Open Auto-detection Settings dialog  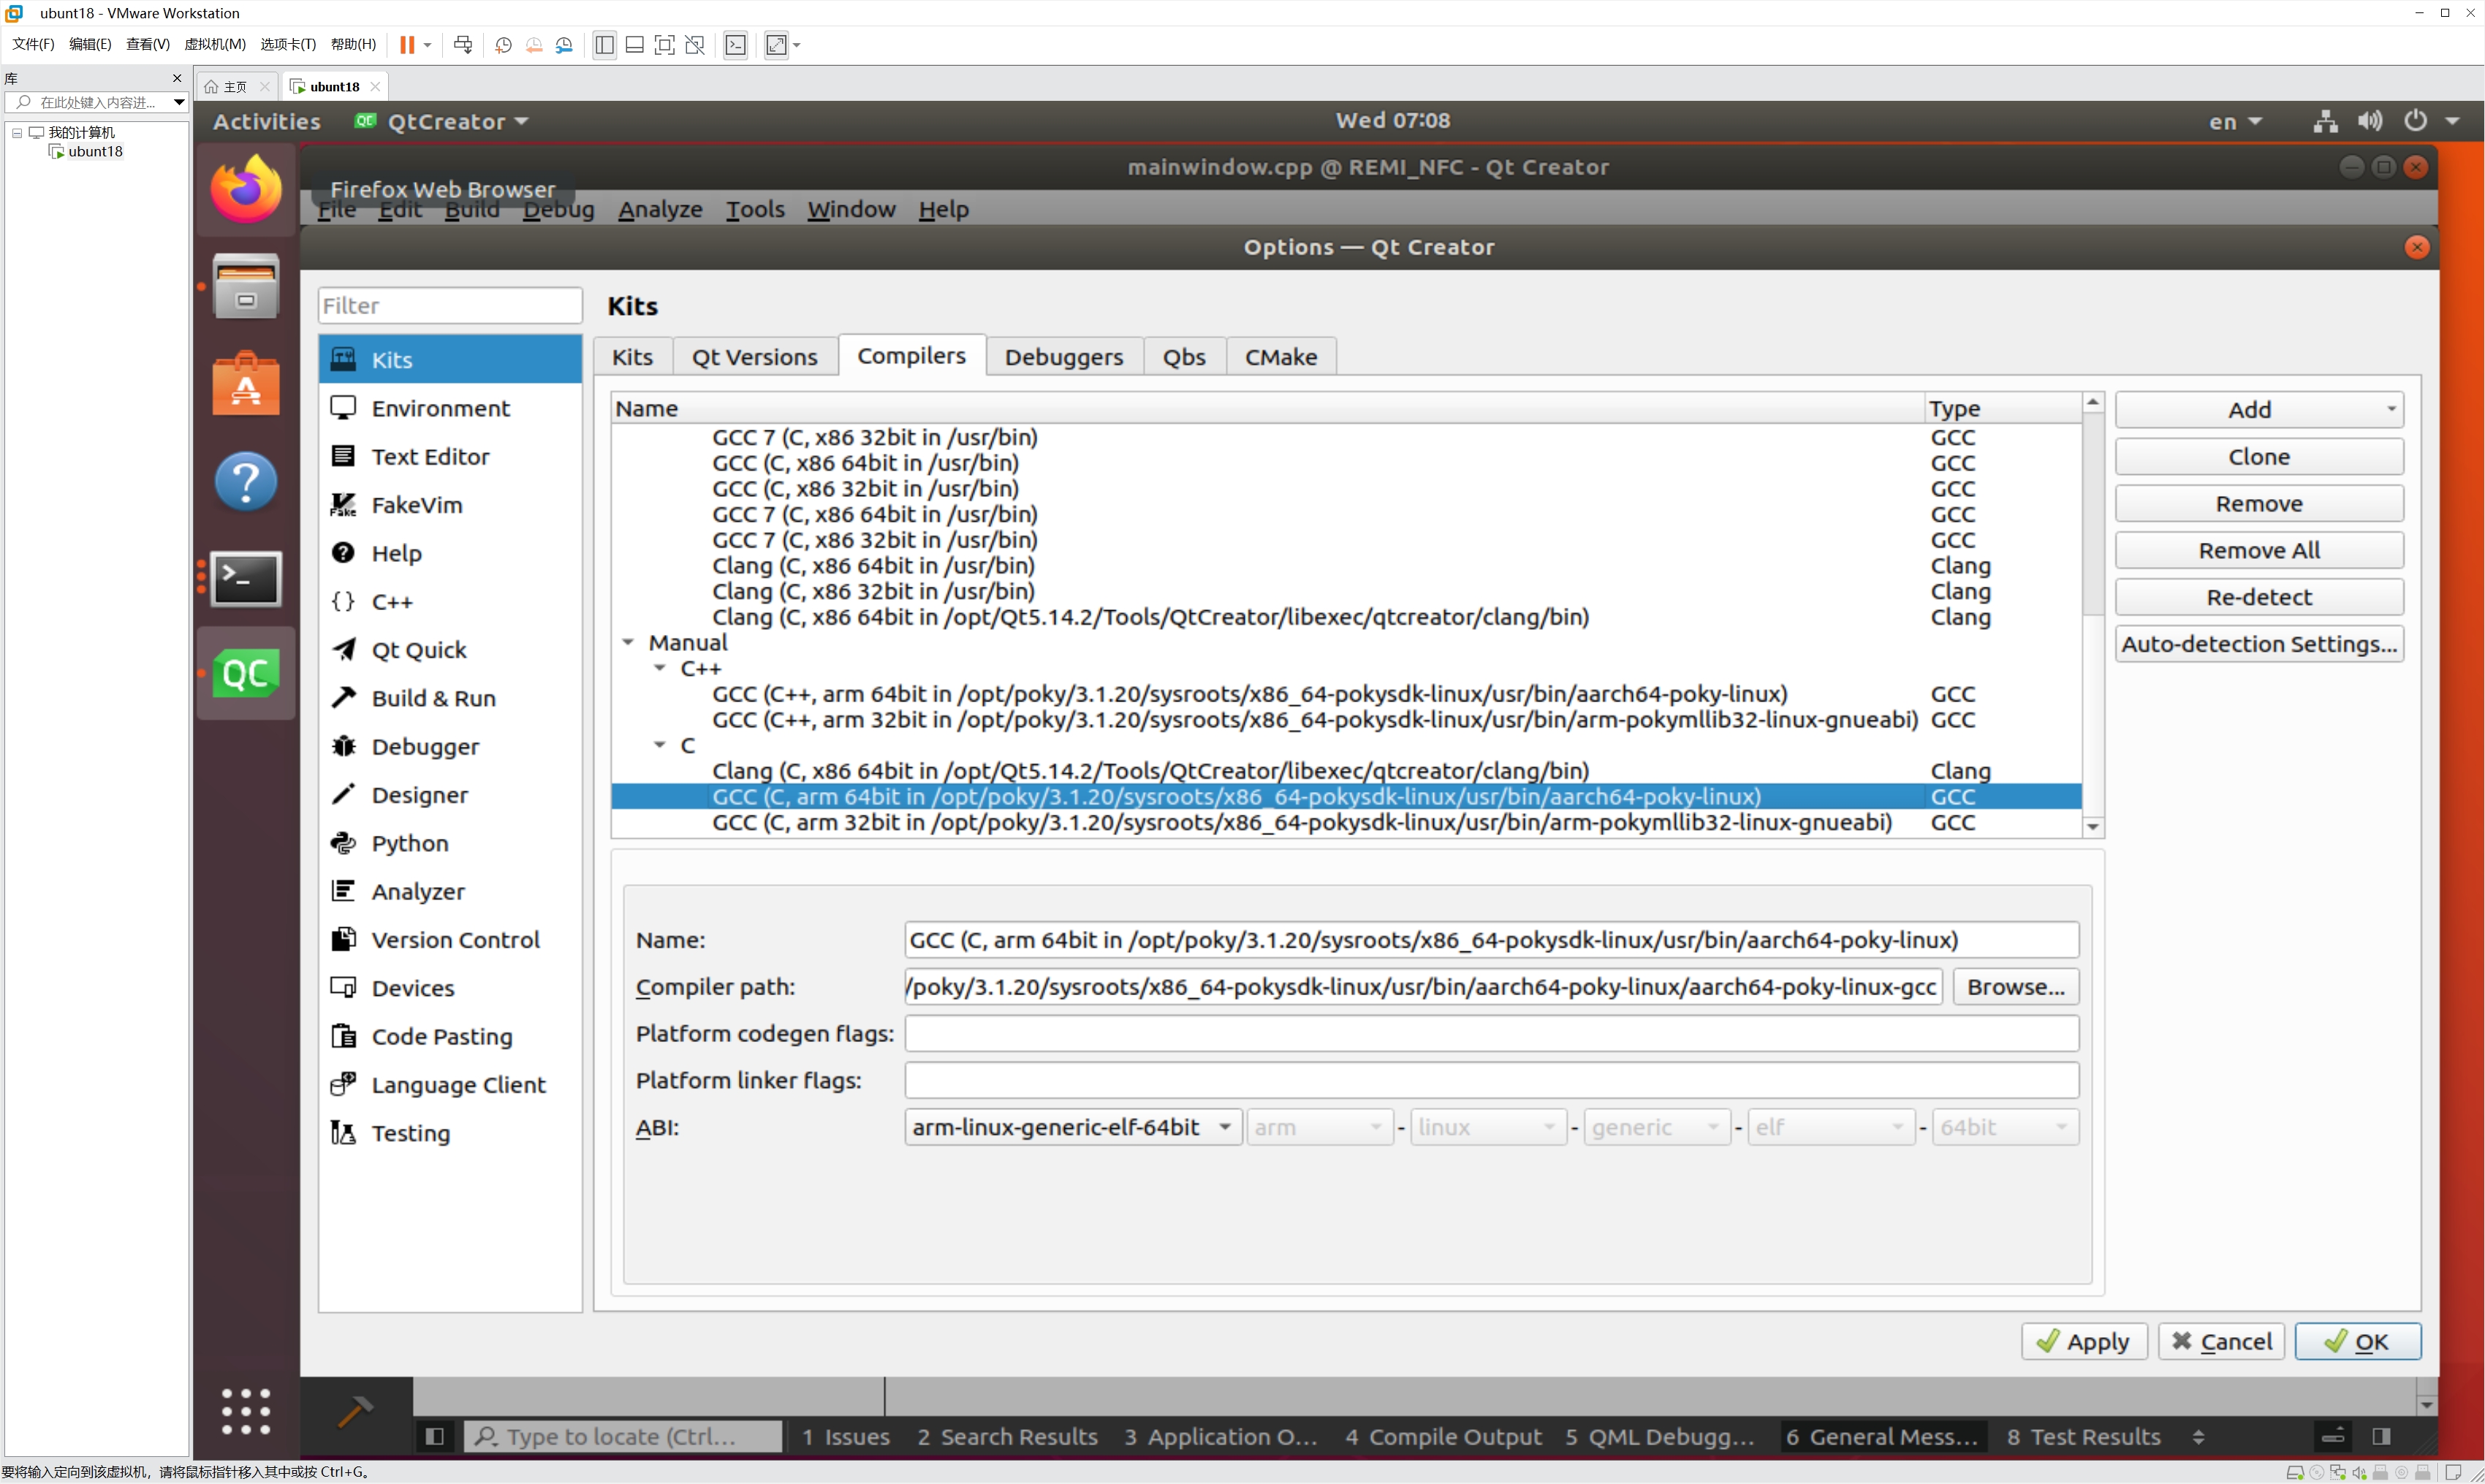pyautogui.click(x=2259, y=644)
